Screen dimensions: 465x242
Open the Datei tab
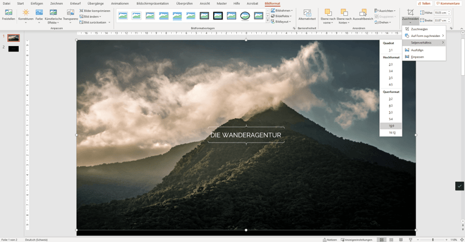coord(7,4)
